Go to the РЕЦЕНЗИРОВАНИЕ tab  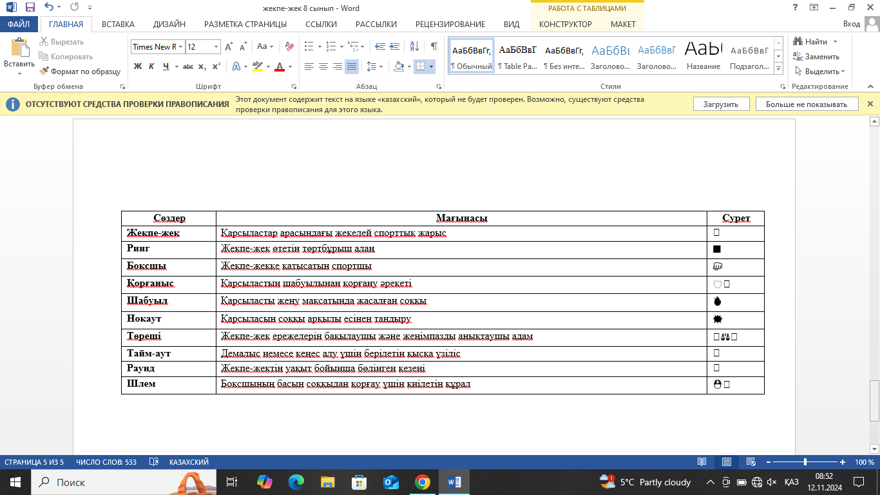[450, 24]
